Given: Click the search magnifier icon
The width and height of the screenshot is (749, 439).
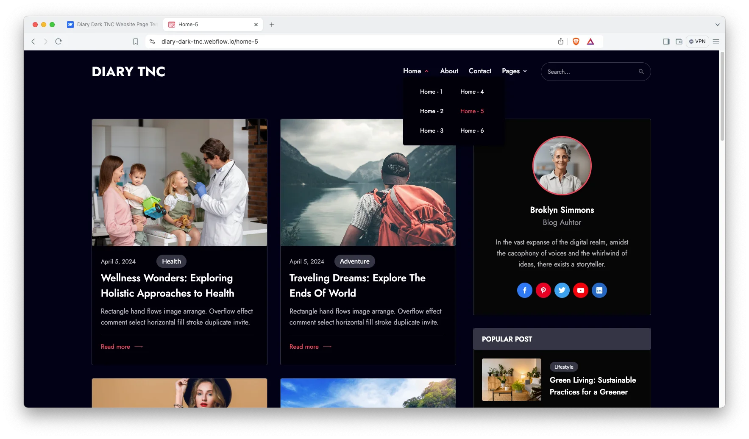Looking at the screenshot, I should tap(641, 72).
